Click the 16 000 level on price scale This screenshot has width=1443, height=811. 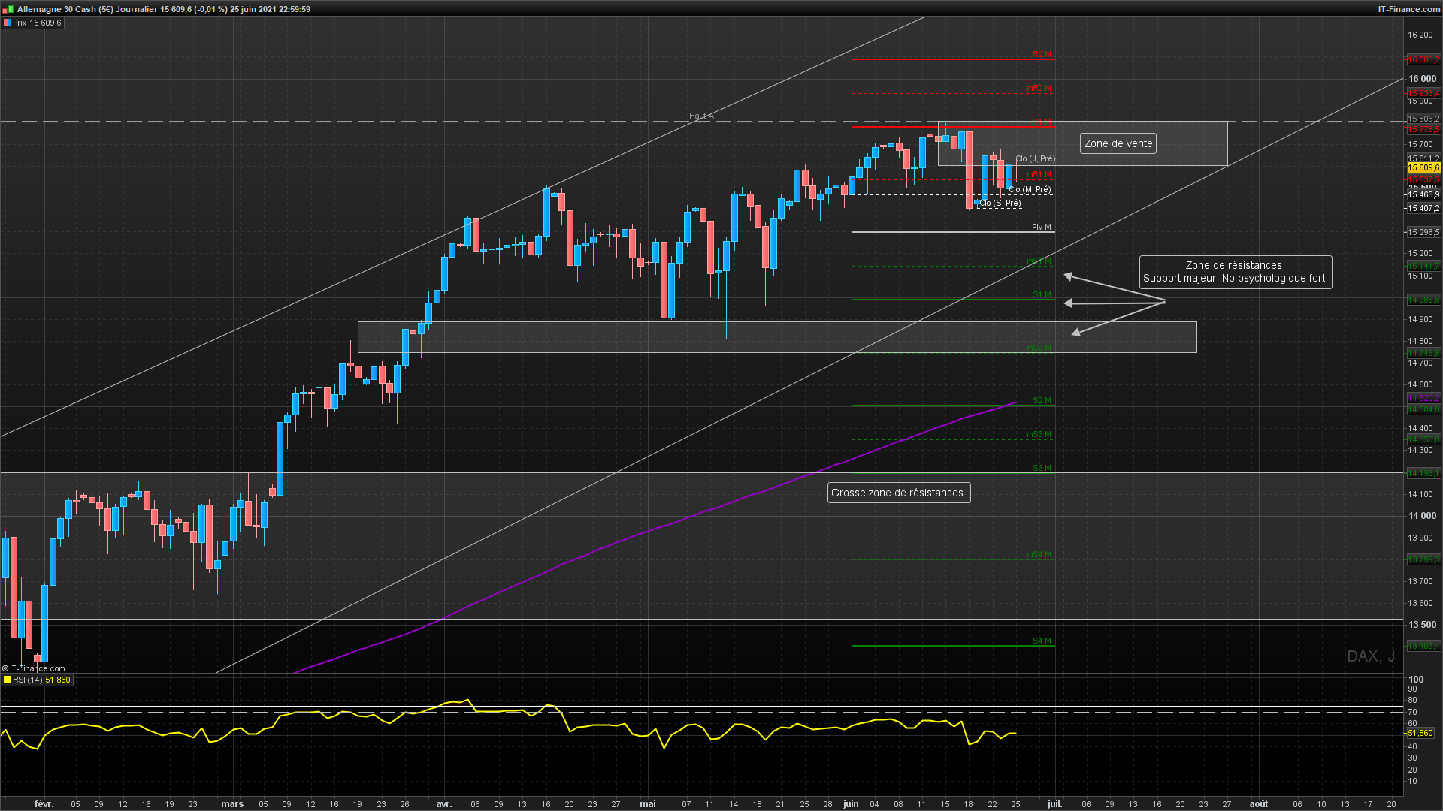point(1421,79)
